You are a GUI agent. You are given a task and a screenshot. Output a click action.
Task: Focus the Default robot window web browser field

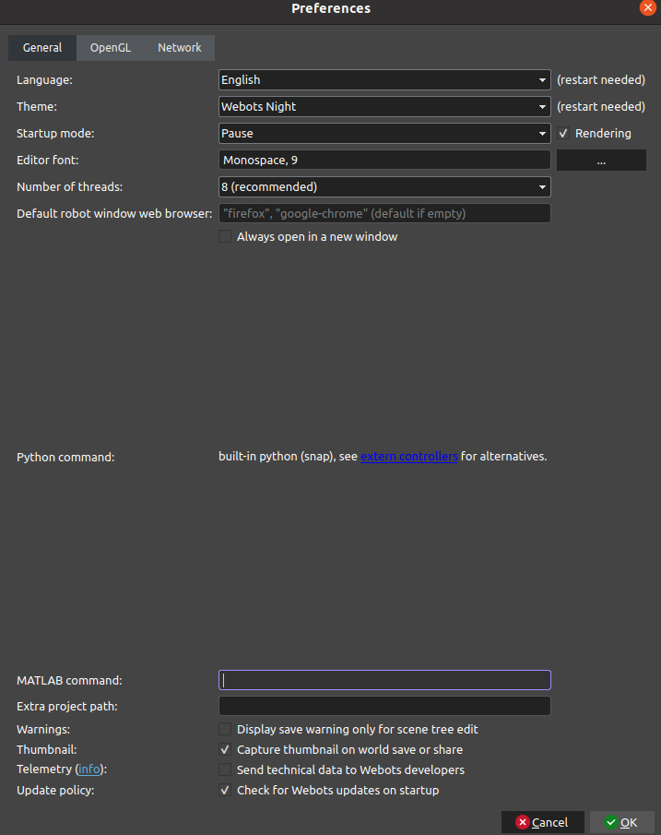[384, 213]
